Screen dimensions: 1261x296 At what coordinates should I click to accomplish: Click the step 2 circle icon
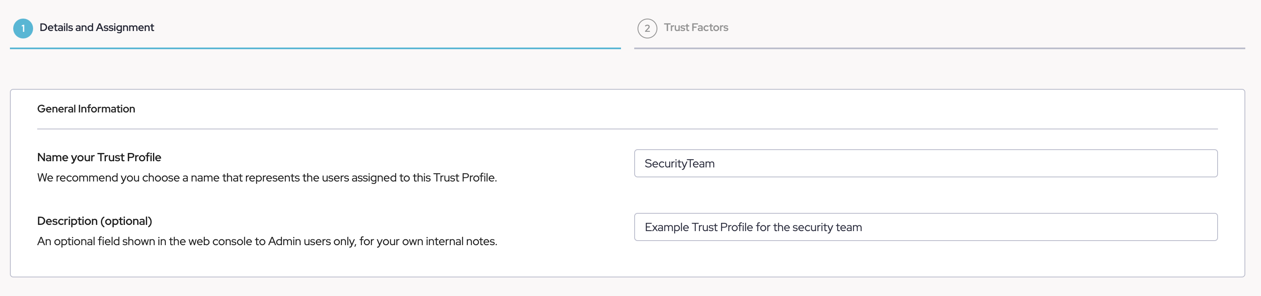[x=647, y=29]
